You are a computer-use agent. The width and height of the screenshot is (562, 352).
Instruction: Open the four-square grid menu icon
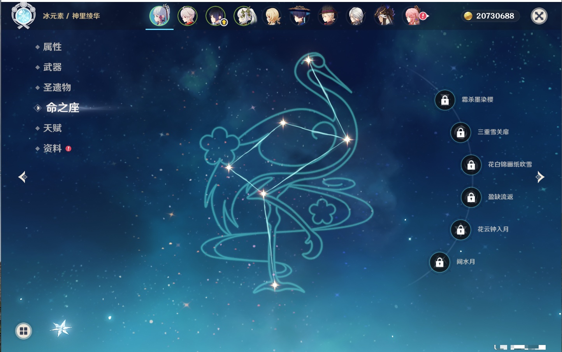(x=23, y=331)
